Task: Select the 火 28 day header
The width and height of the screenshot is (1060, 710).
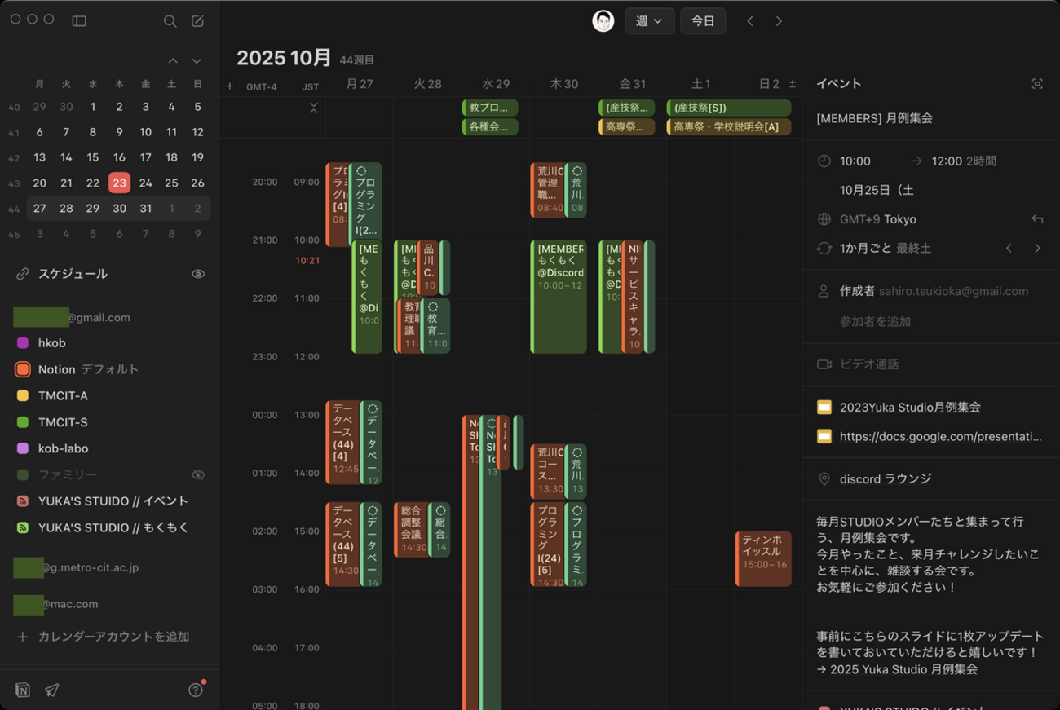Action: (x=427, y=84)
